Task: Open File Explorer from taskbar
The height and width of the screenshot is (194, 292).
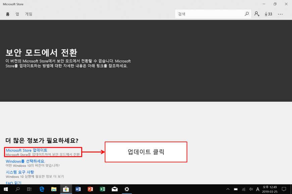Action: pos(54,189)
